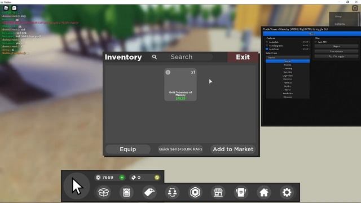Click the third button under Anti-AFK
The image size is (361, 203).
[336, 56]
